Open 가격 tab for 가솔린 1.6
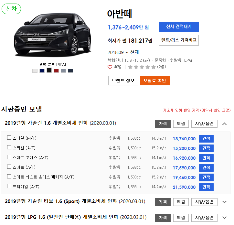Viewport: 234px width, 225px height. (x=163, y=124)
